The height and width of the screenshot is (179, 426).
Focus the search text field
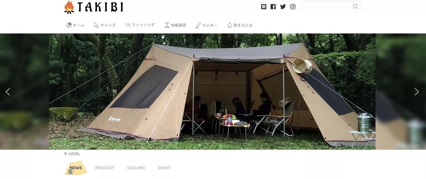[327, 6]
